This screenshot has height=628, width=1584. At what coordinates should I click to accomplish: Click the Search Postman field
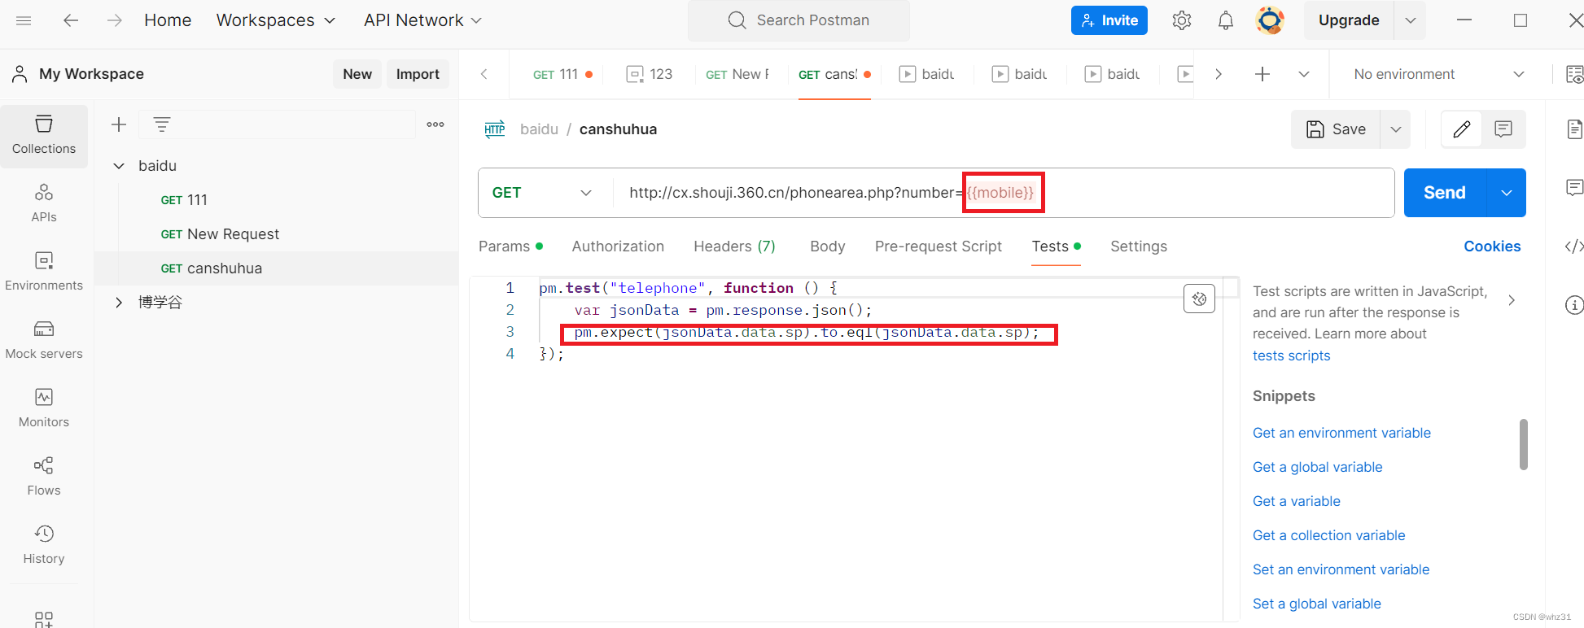[799, 20]
